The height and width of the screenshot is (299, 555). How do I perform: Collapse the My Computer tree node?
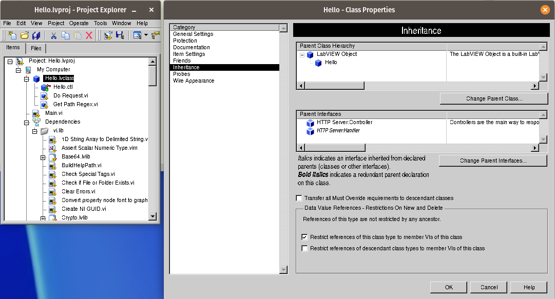18,70
